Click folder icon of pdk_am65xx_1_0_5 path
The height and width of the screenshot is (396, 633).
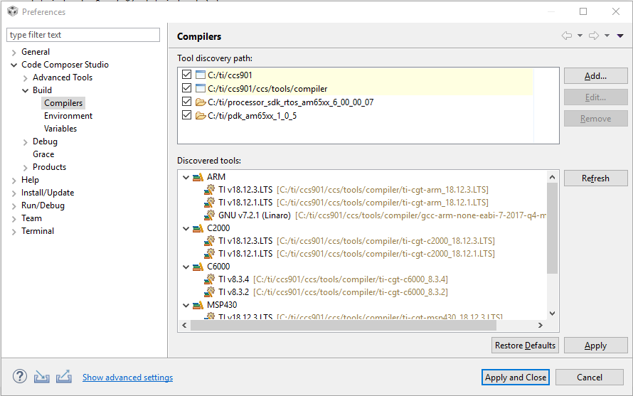point(201,116)
